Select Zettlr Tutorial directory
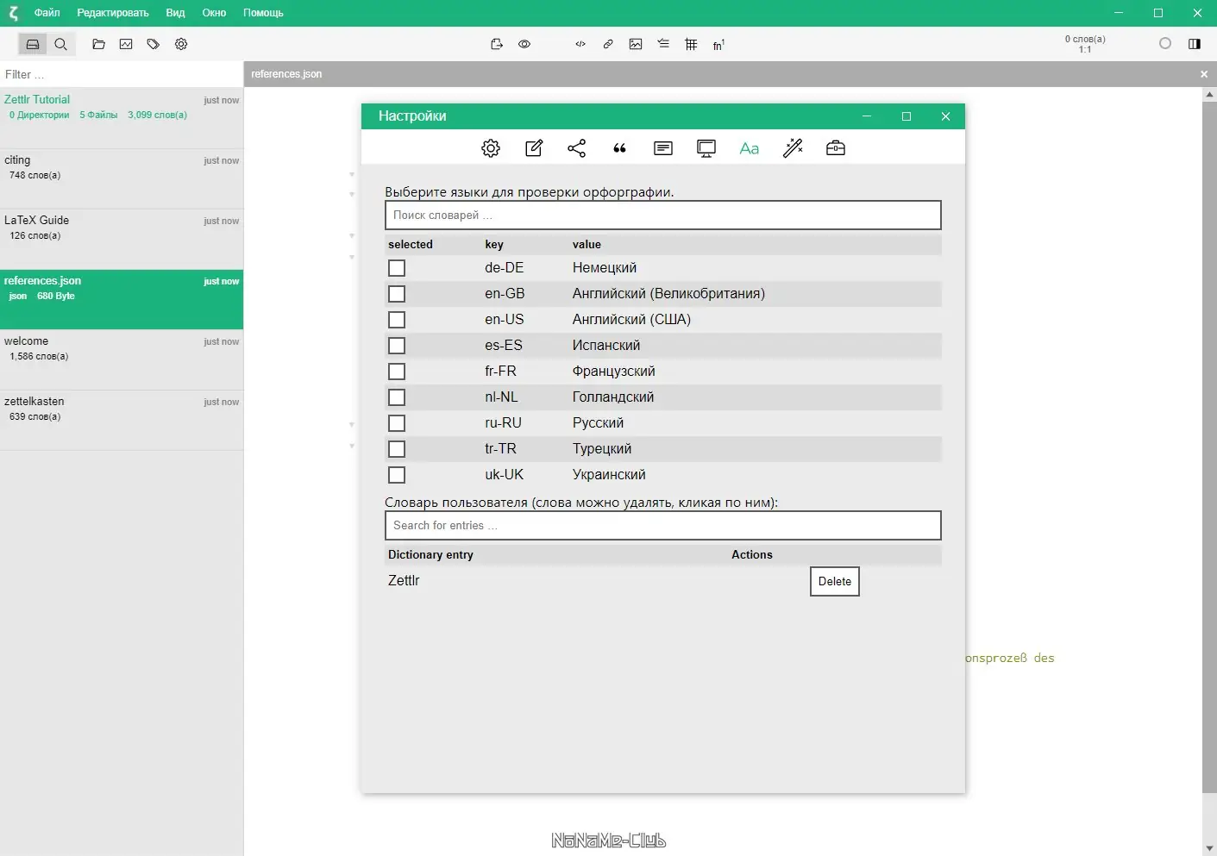 point(122,118)
